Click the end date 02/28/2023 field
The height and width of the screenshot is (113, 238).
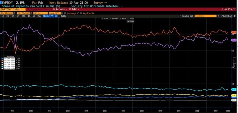click(x=24, y=13)
